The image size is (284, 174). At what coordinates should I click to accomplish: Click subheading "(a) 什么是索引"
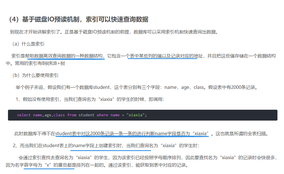click(28, 44)
